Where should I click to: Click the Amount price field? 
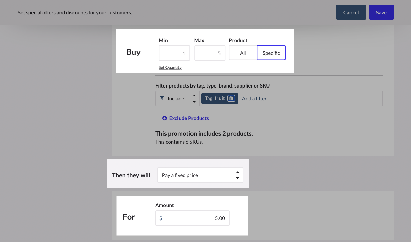point(193,218)
